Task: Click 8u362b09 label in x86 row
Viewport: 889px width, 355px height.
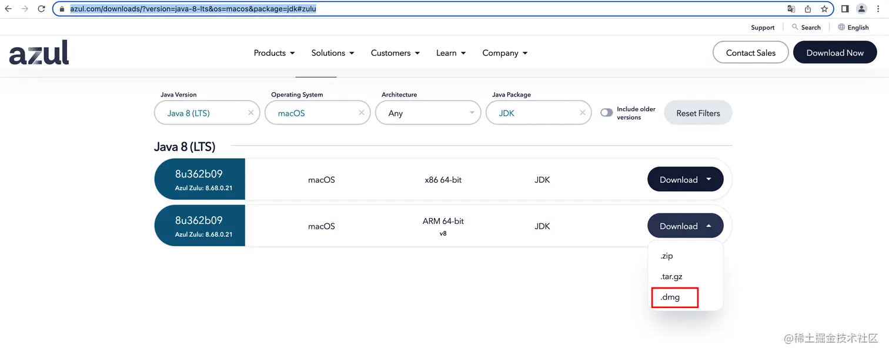Action: 199,173
